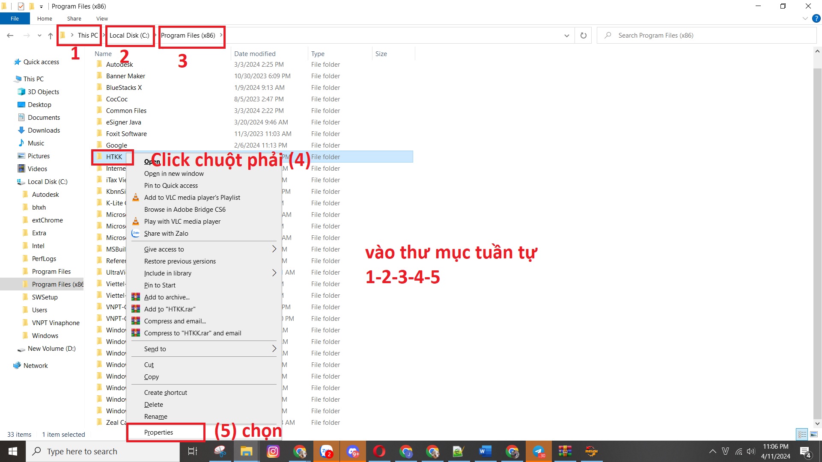This screenshot has width=822, height=462.
Task: Expand the address bar history dropdown
Action: coord(567,35)
